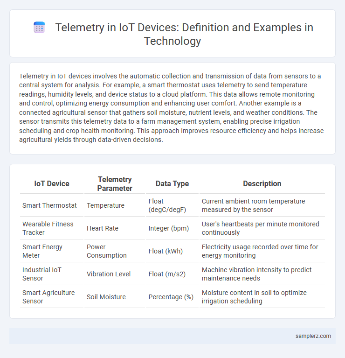Click the 'IoT Device' column header
345x358 pixels.
(x=52, y=183)
